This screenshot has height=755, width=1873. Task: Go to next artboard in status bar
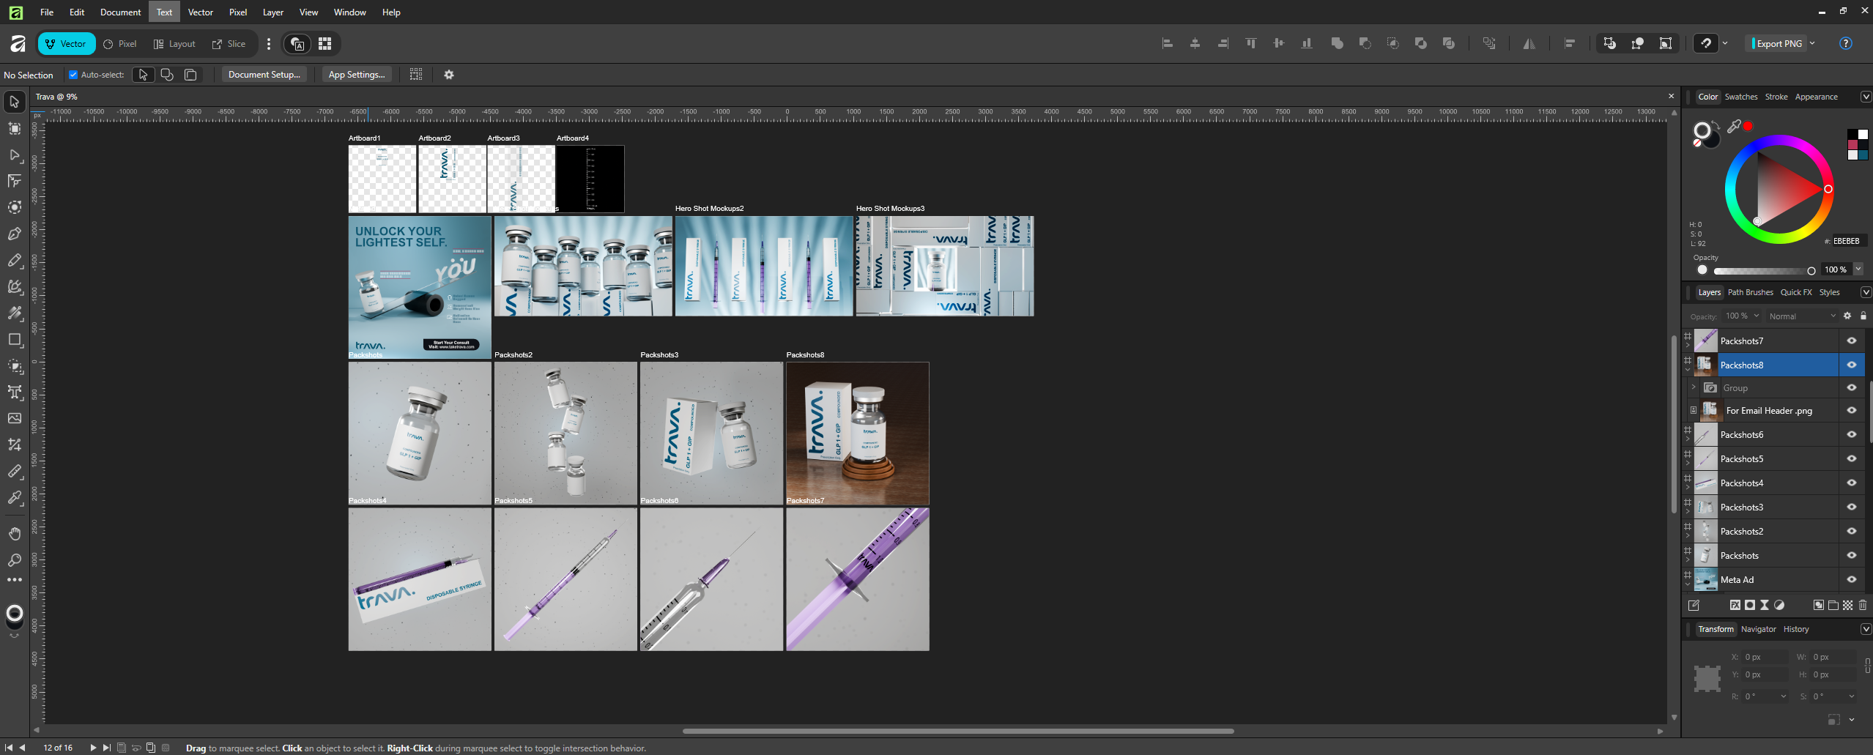pyautogui.click(x=93, y=748)
